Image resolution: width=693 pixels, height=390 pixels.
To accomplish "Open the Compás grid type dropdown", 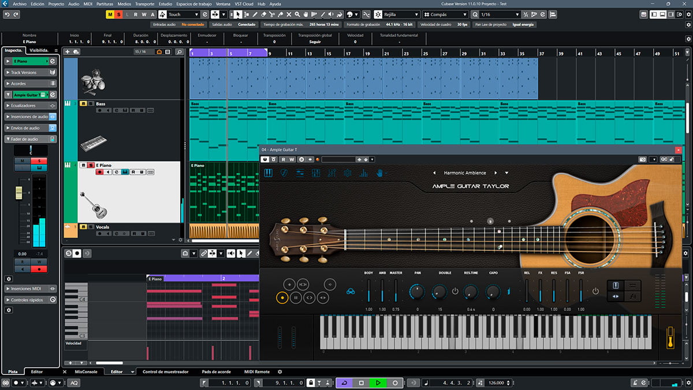I will (464, 14).
